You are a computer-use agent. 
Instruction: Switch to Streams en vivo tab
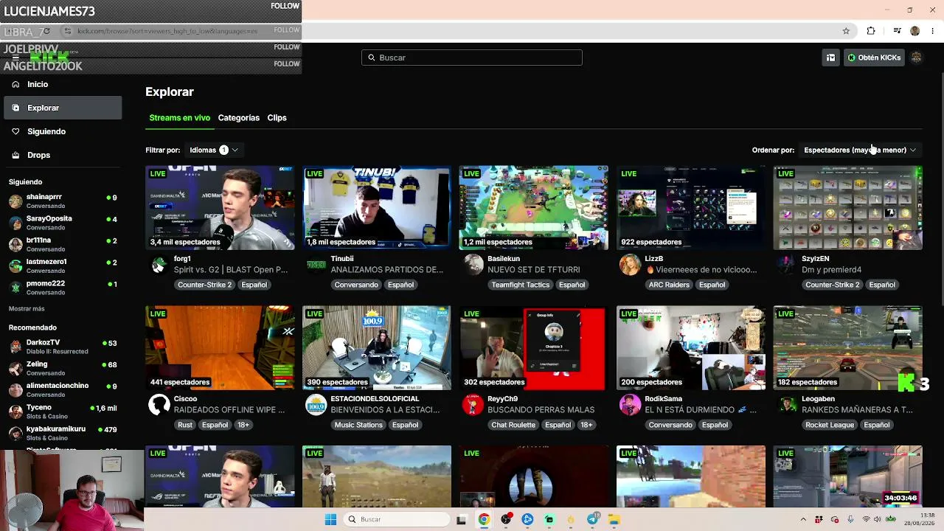click(x=179, y=118)
